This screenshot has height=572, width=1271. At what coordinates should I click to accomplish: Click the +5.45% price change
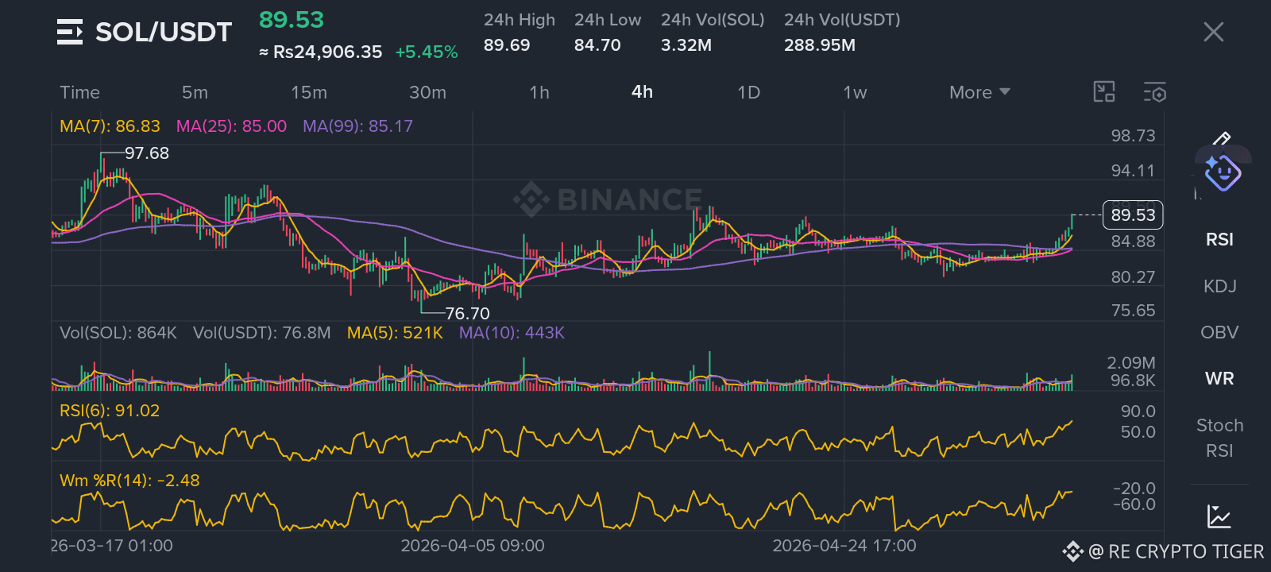[x=427, y=52]
